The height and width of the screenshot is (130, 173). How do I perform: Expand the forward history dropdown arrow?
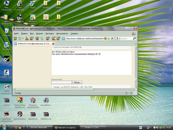[x=23, y=38]
